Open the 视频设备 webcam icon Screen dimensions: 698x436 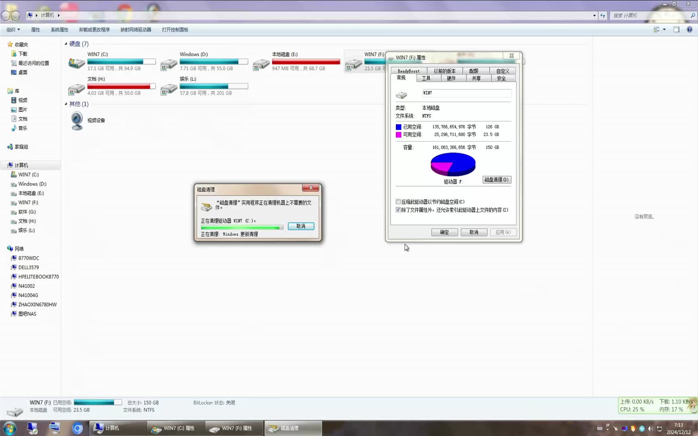(x=77, y=121)
